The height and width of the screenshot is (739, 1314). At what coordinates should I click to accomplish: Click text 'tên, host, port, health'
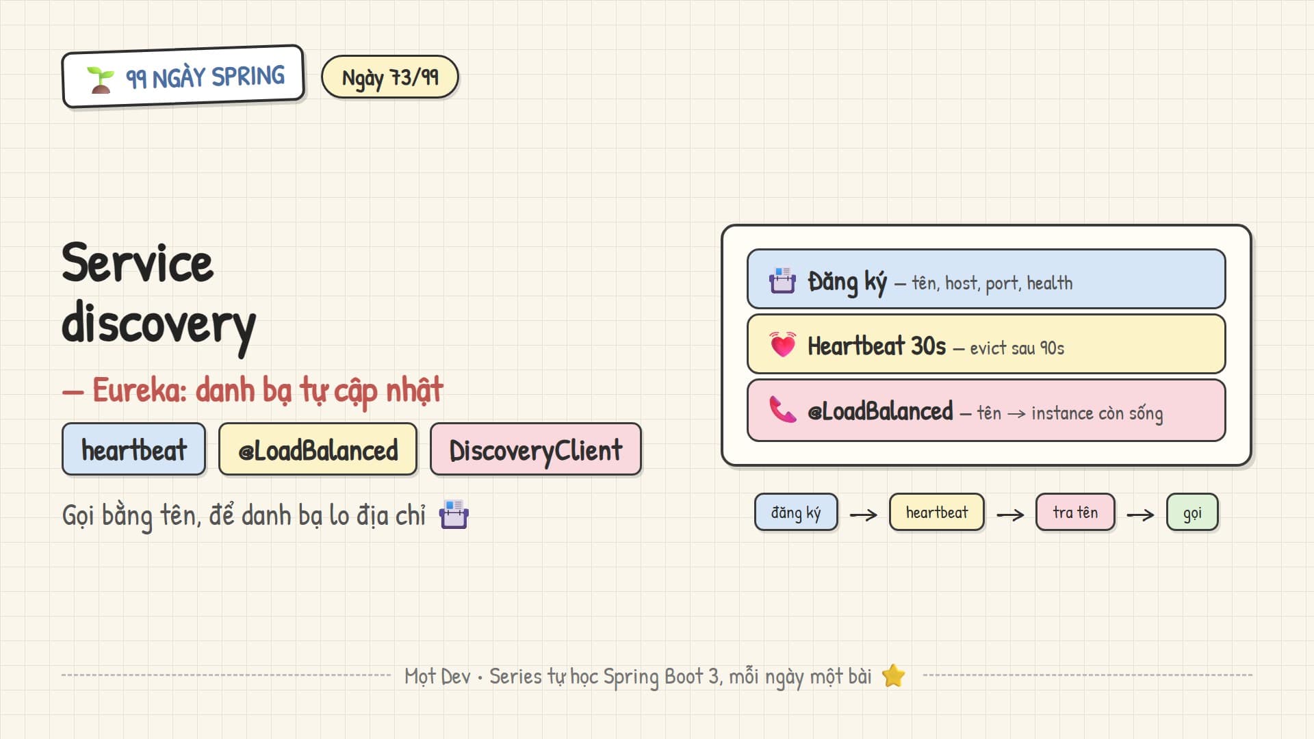[992, 283]
